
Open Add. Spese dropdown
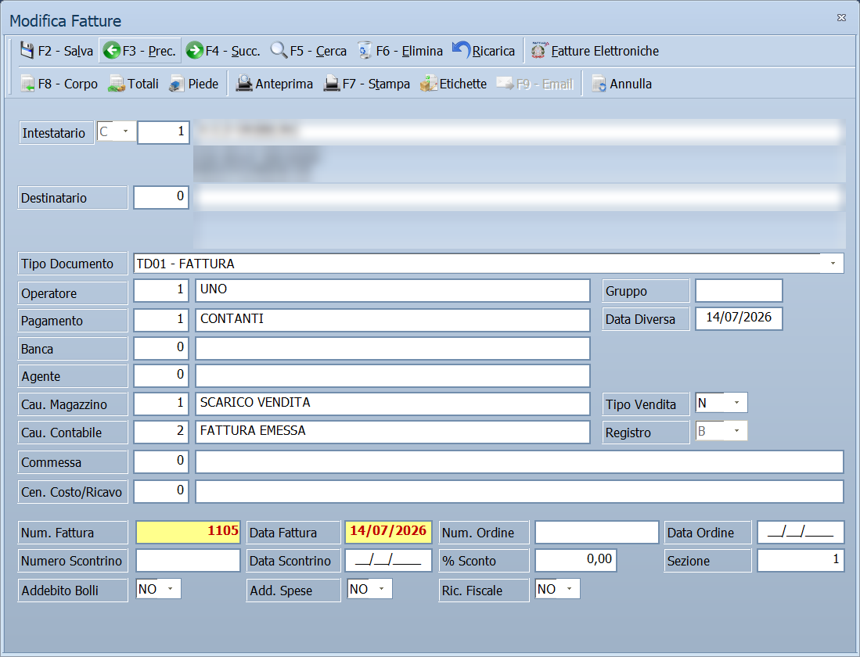[x=381, y=589]
